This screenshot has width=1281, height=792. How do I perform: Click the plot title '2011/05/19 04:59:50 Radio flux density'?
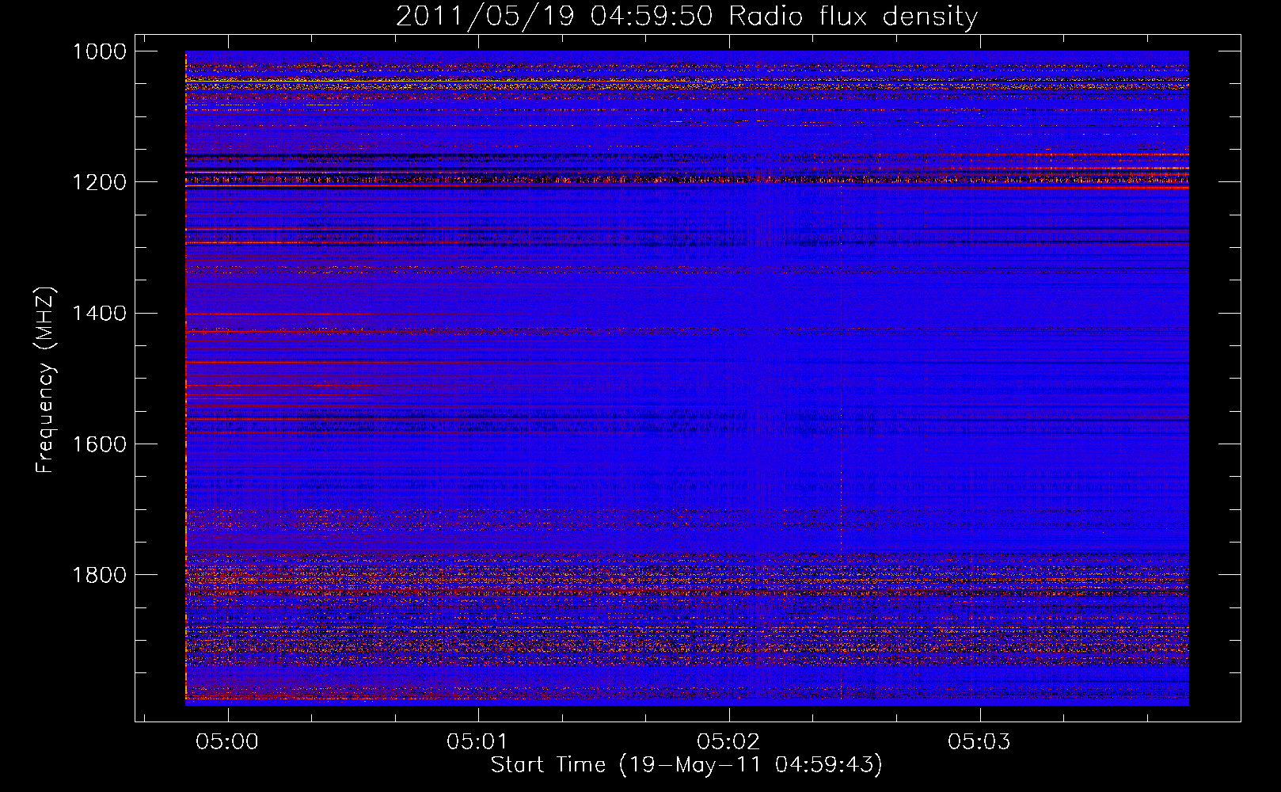(686, 16)
